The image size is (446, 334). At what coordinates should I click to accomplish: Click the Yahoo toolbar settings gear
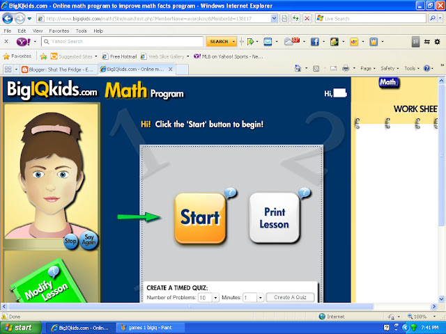pos(438,42)
